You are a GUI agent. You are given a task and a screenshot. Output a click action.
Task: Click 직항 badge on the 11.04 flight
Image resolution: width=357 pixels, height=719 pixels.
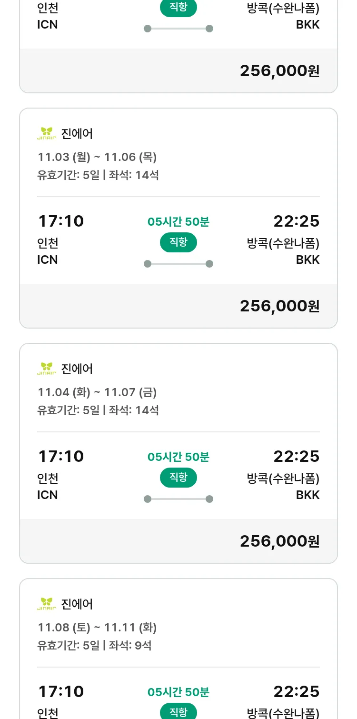(178, 478)
